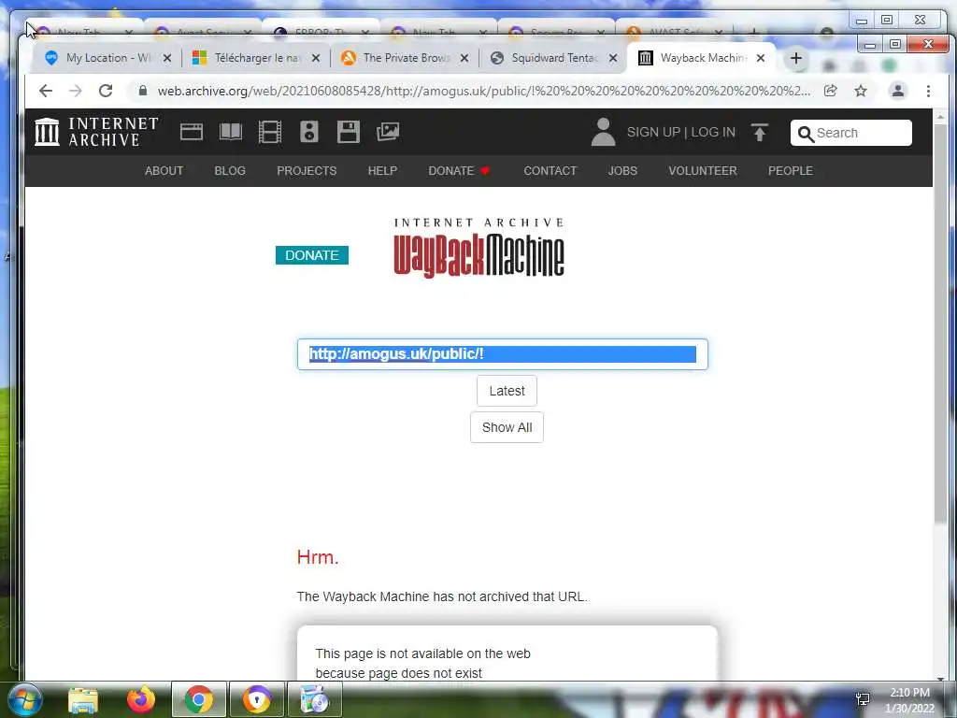This screenshot has width=957, height=718.
Task: Open the Internet Archive texts book icon
Action: click(x=231, y=132)
